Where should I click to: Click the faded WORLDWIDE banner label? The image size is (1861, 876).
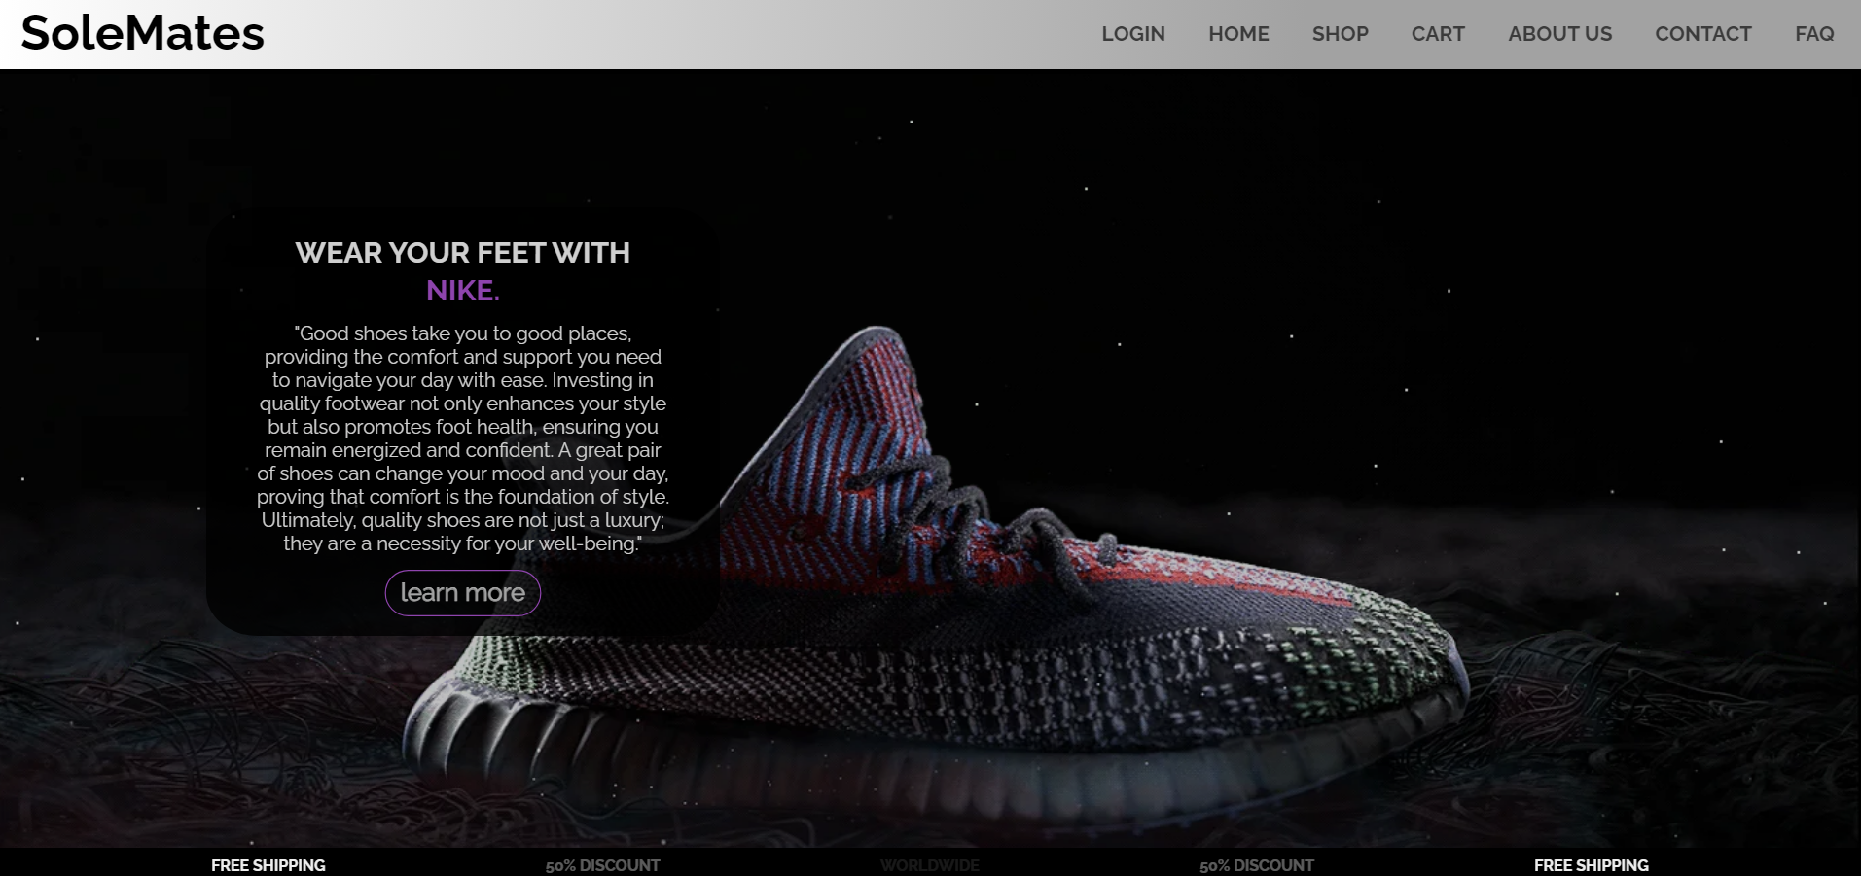coord(930,865)
